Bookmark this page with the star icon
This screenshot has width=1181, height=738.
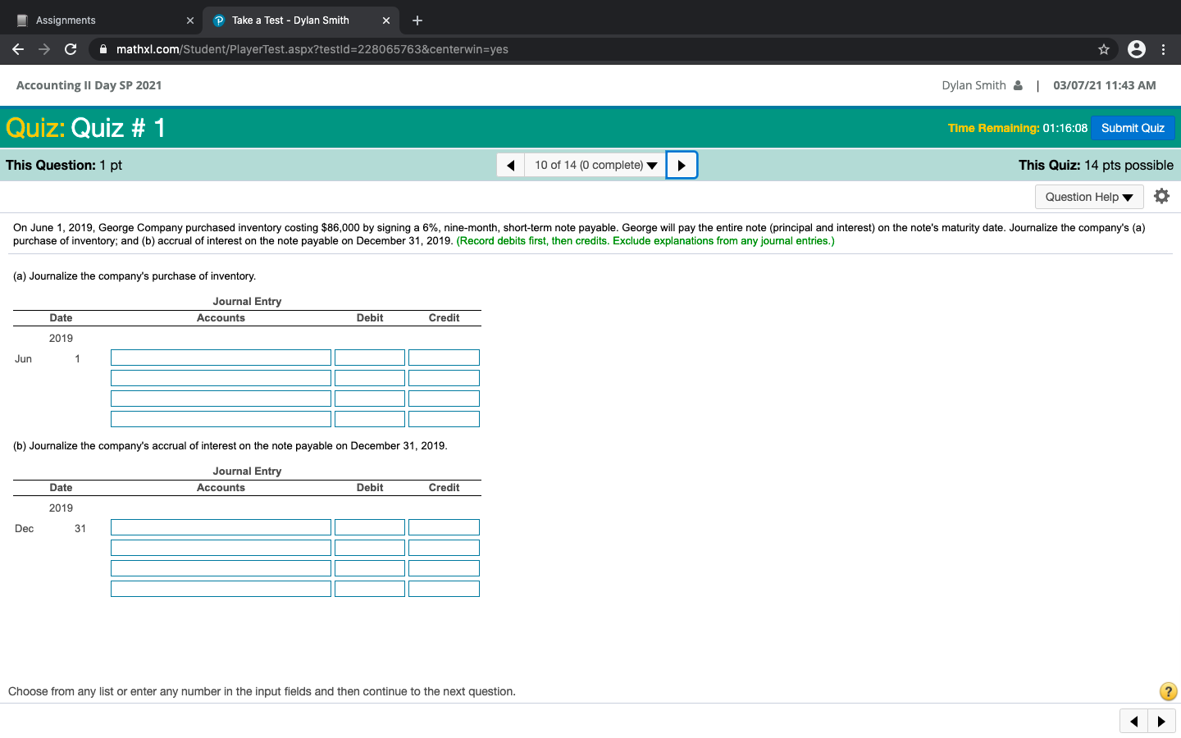coord(1104,49)
